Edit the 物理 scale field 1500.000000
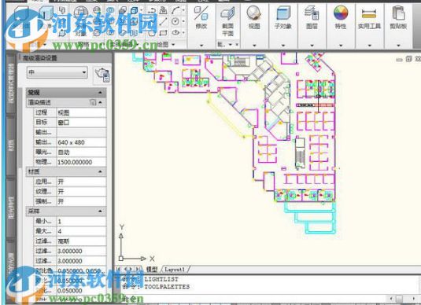This screenshot has width=421, height=305. 81,162
